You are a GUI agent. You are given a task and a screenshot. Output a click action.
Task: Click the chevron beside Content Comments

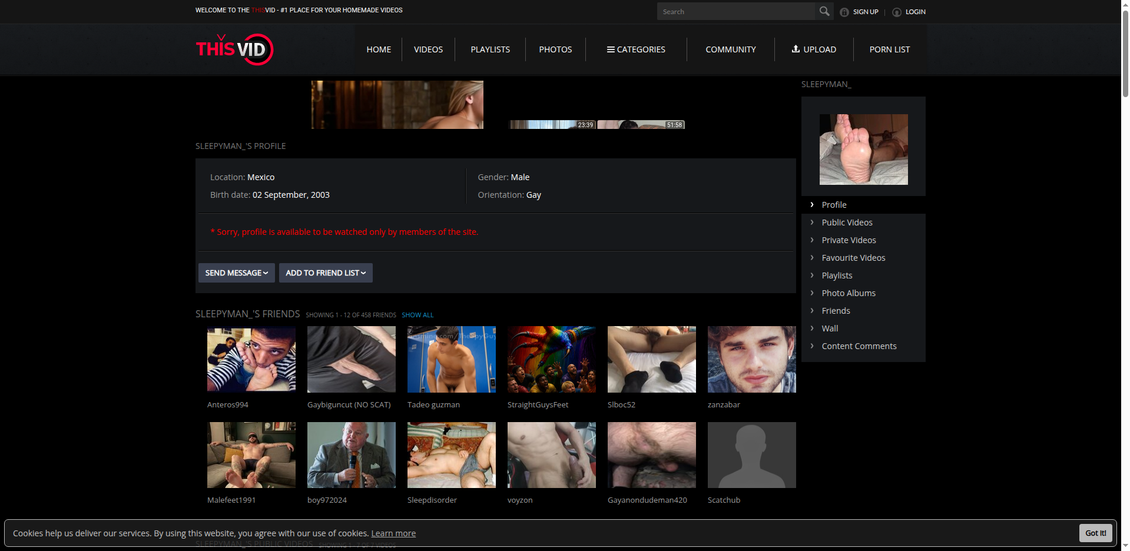[812, 346]
